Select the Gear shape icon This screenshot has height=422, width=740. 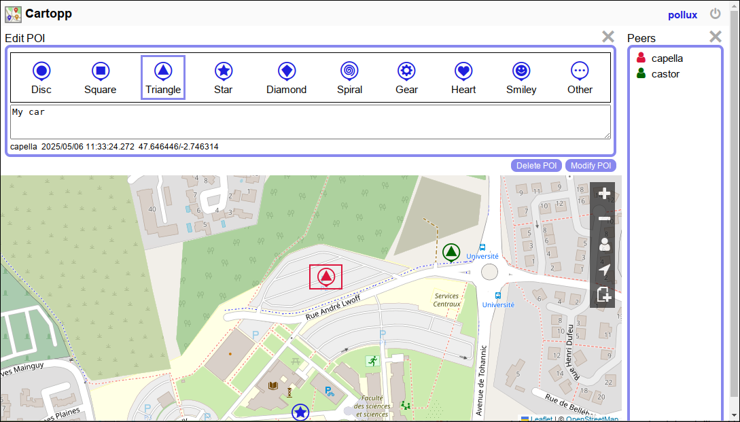pos(406,77)
